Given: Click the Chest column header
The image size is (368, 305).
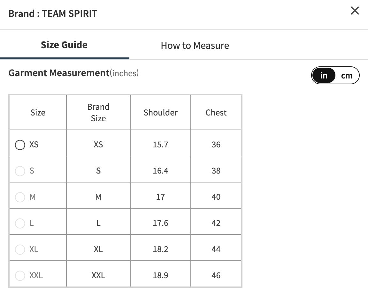Looking at the screenshot, I should tap(216, 113).
